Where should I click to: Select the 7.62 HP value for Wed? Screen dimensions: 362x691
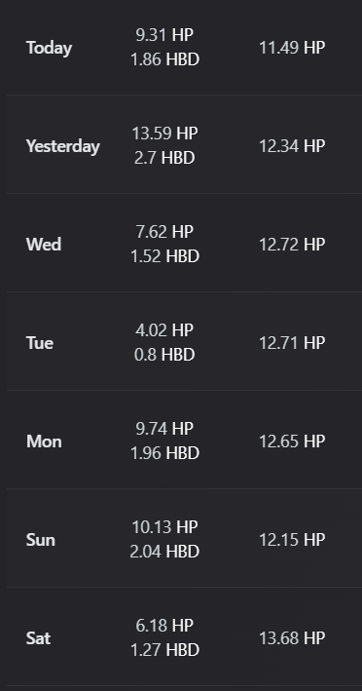(164, 232)
